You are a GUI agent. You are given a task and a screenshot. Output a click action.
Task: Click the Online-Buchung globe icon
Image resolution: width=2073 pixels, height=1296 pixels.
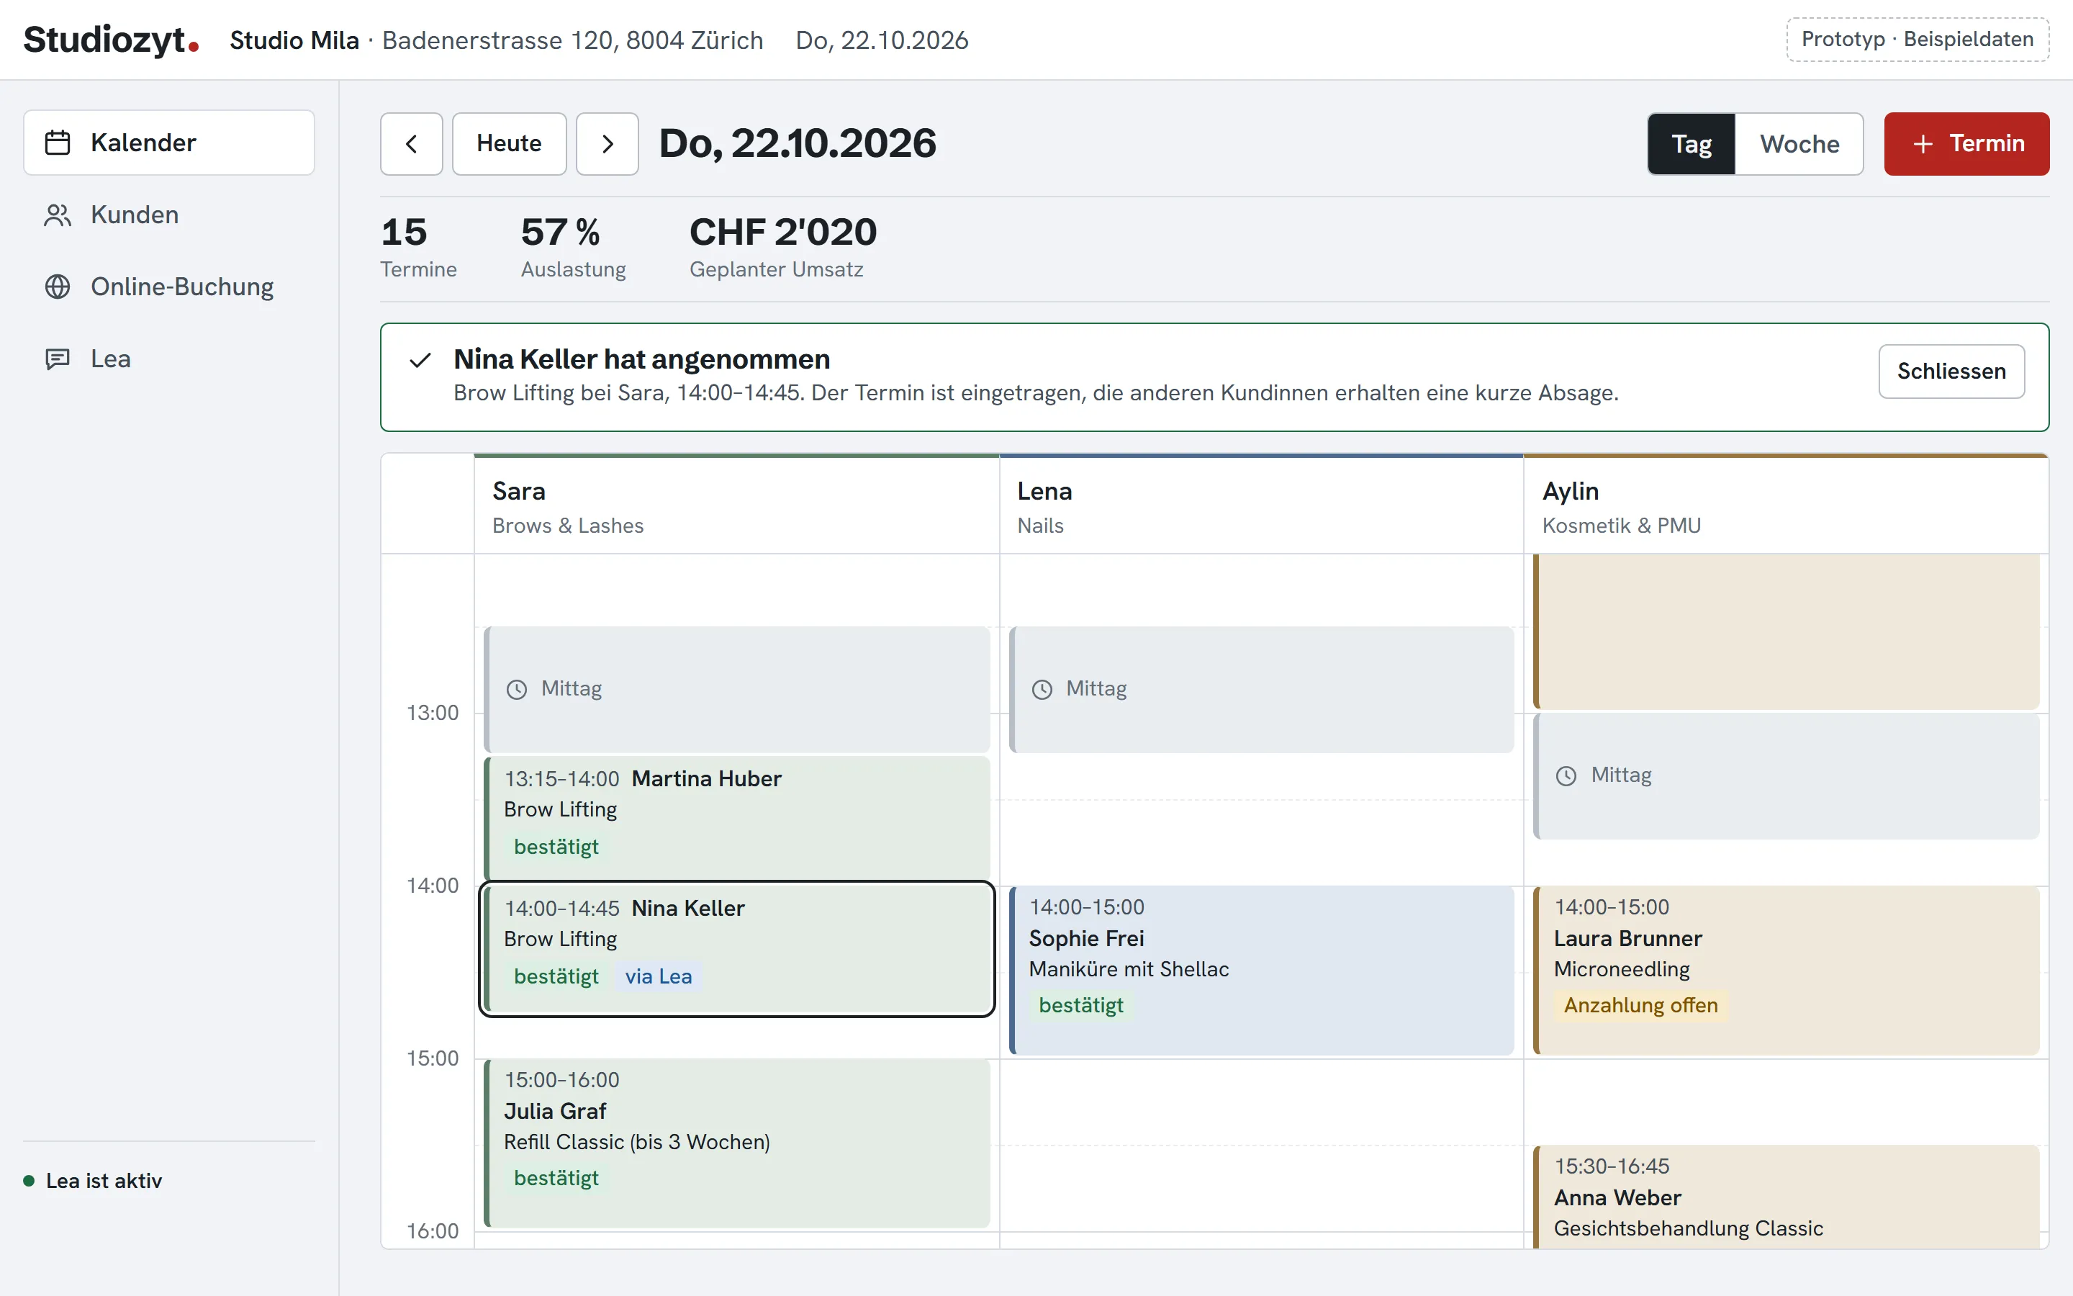(58, 287)
